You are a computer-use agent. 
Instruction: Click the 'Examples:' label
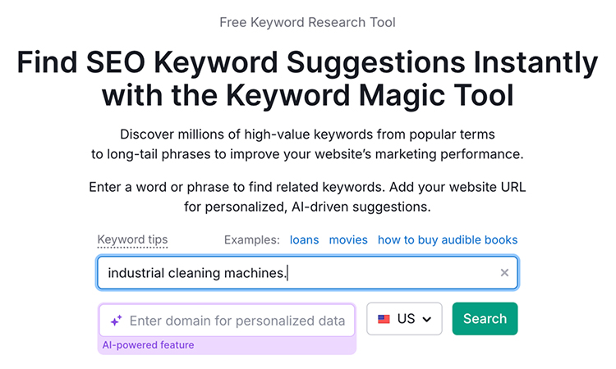tap(252, 240)
